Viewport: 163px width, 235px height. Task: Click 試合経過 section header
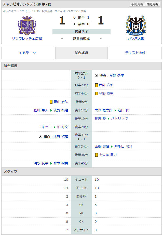click(x=81, y=66)
